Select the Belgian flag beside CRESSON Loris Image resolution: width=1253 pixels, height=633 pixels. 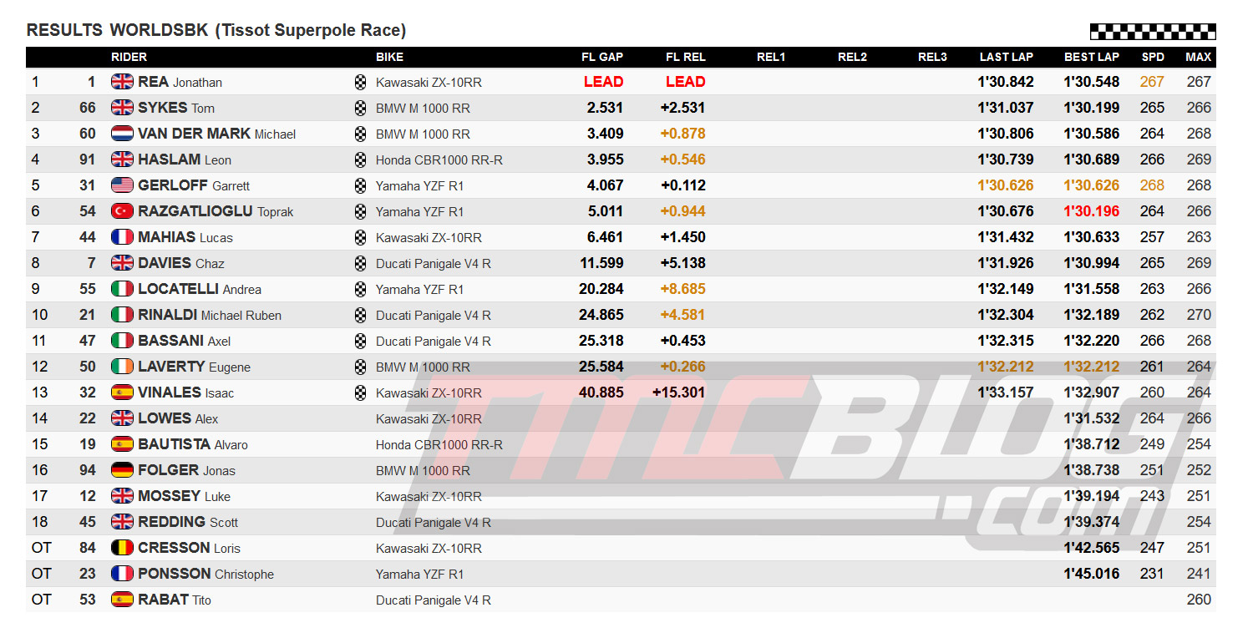(x=122, y=548)
